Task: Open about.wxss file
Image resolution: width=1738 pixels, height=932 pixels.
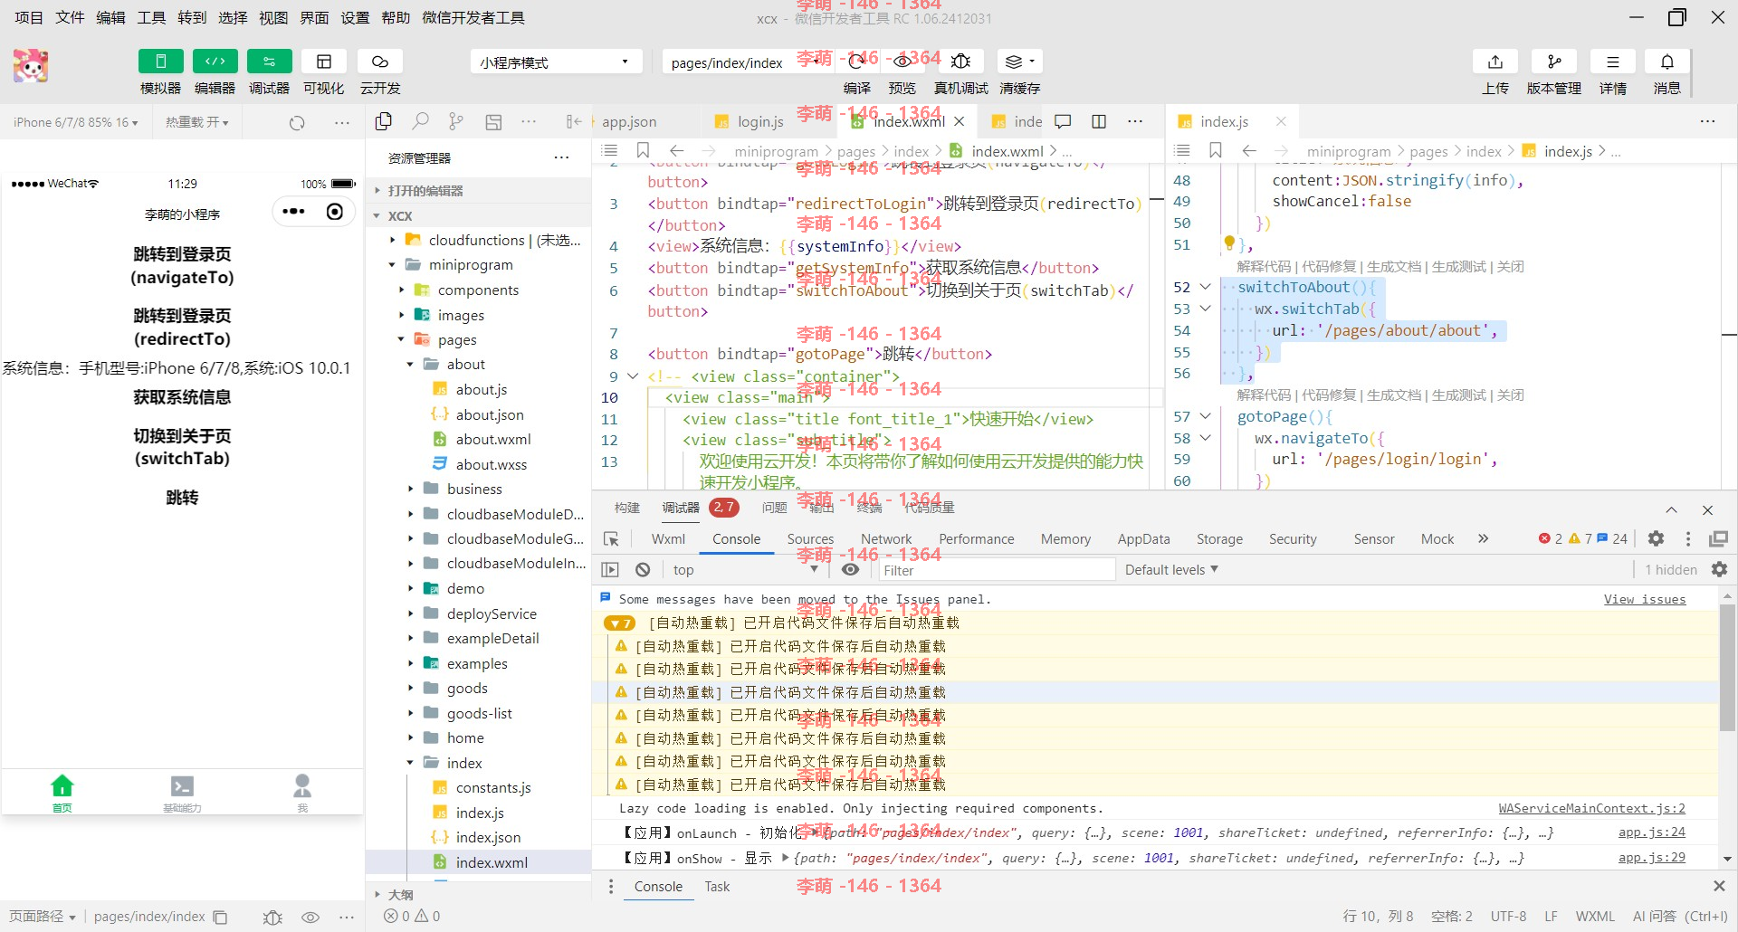Action: pyautogui.click(x=492, y=465)
